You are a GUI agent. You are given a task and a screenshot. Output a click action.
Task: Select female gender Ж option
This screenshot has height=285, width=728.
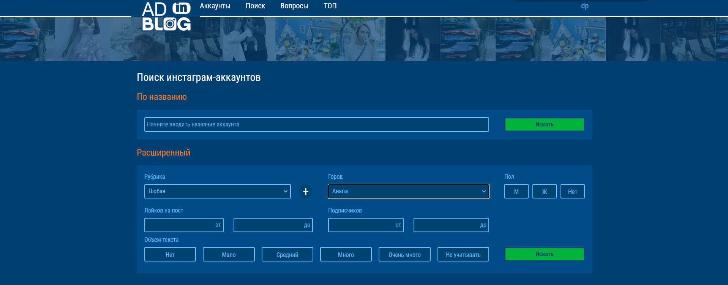pos(544,192)
